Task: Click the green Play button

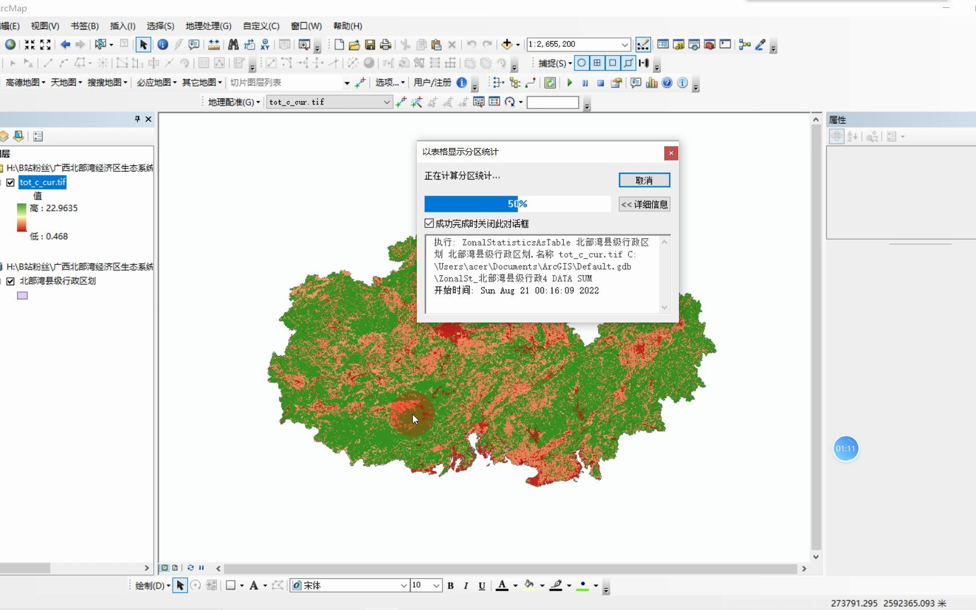Action: click(x=569, y=83)
